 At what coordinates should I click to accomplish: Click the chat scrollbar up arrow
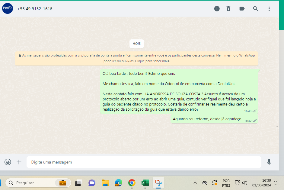tap(277, 19)
